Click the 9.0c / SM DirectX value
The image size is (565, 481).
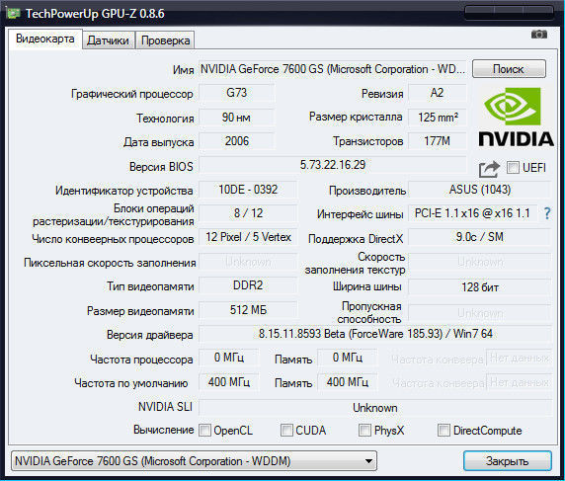(x=480, y=237)
